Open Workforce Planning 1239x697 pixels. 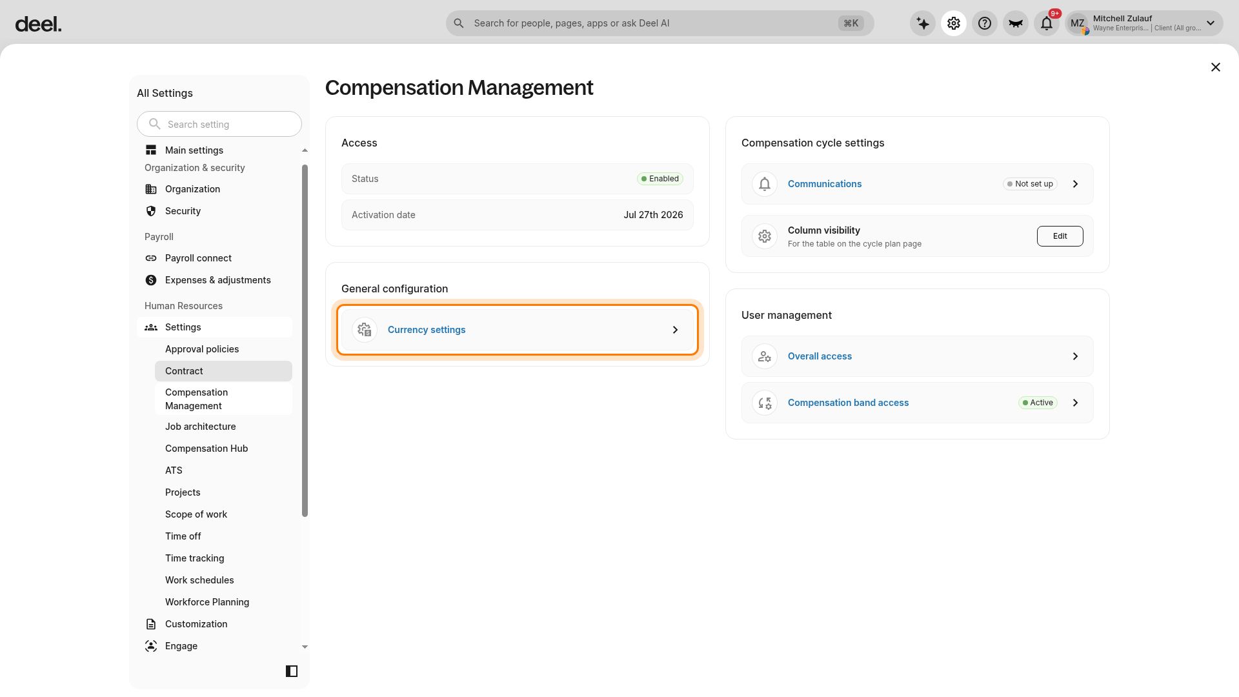pyautogui.click(x=223, y=602)
